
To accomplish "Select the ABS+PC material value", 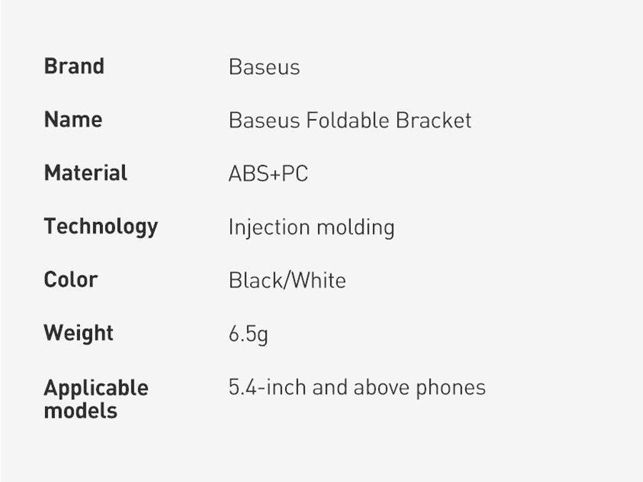I will [x=268, y=174].
